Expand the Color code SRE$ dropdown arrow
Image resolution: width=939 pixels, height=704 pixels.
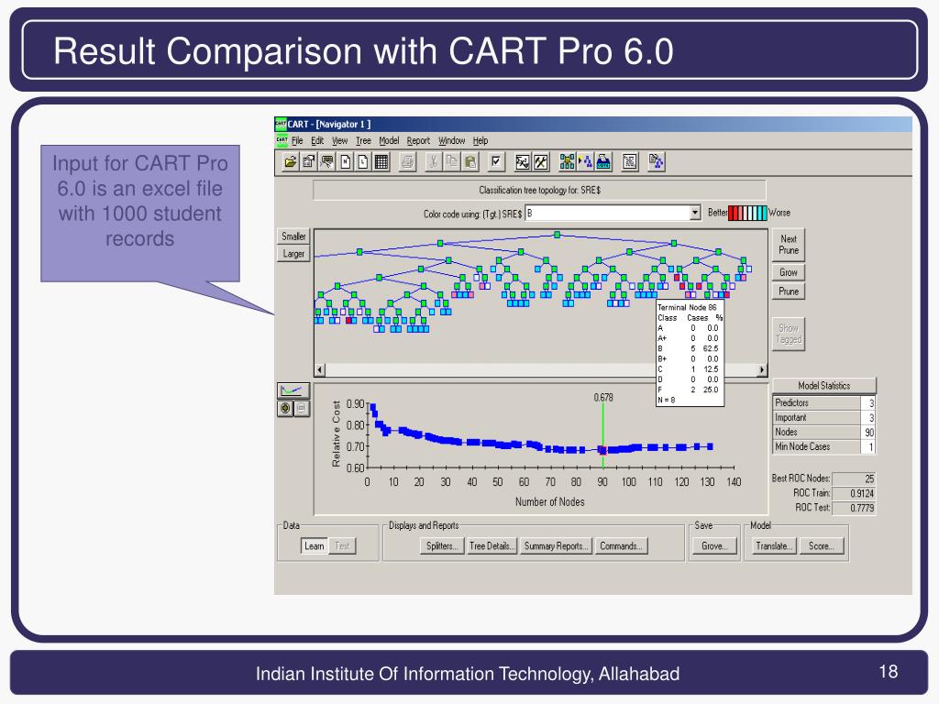tap(695, 213)
